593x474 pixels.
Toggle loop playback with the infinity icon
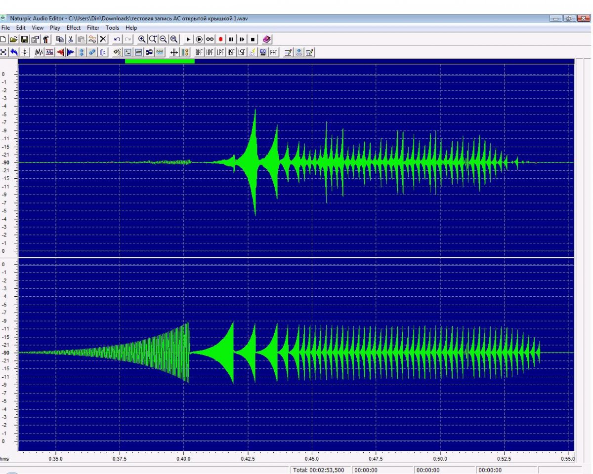(x=210, y=39)
